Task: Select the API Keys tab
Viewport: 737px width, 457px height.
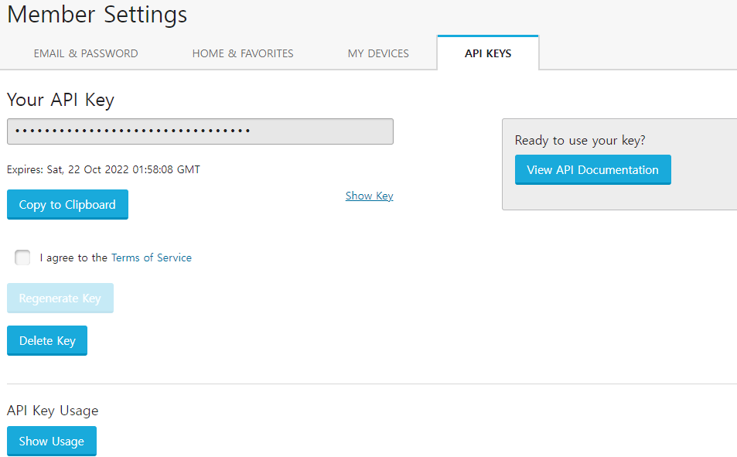Action: pos(488,53)
